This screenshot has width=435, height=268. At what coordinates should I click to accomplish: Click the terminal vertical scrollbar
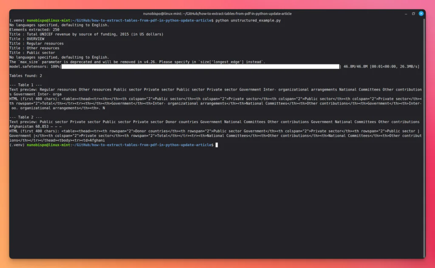point(424,138)
